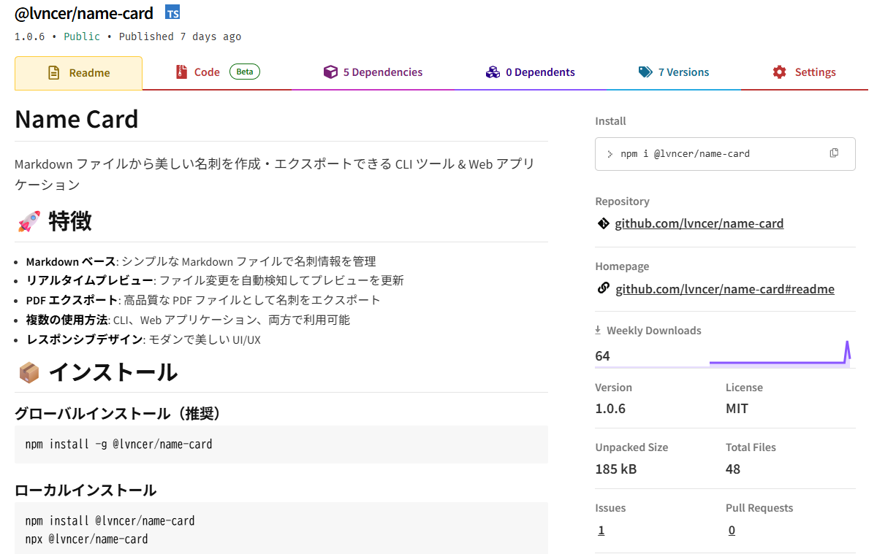Image resolution: width=877 pixels, height=554 pixels.
Task: Click the Repository section label
Action: pos(622,201)
